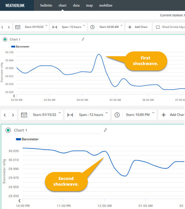Viewport: 185px width, 209px height.
Task: Click upper Chart 1 title field
Action: pyautogui.click(x=45, y=40)
